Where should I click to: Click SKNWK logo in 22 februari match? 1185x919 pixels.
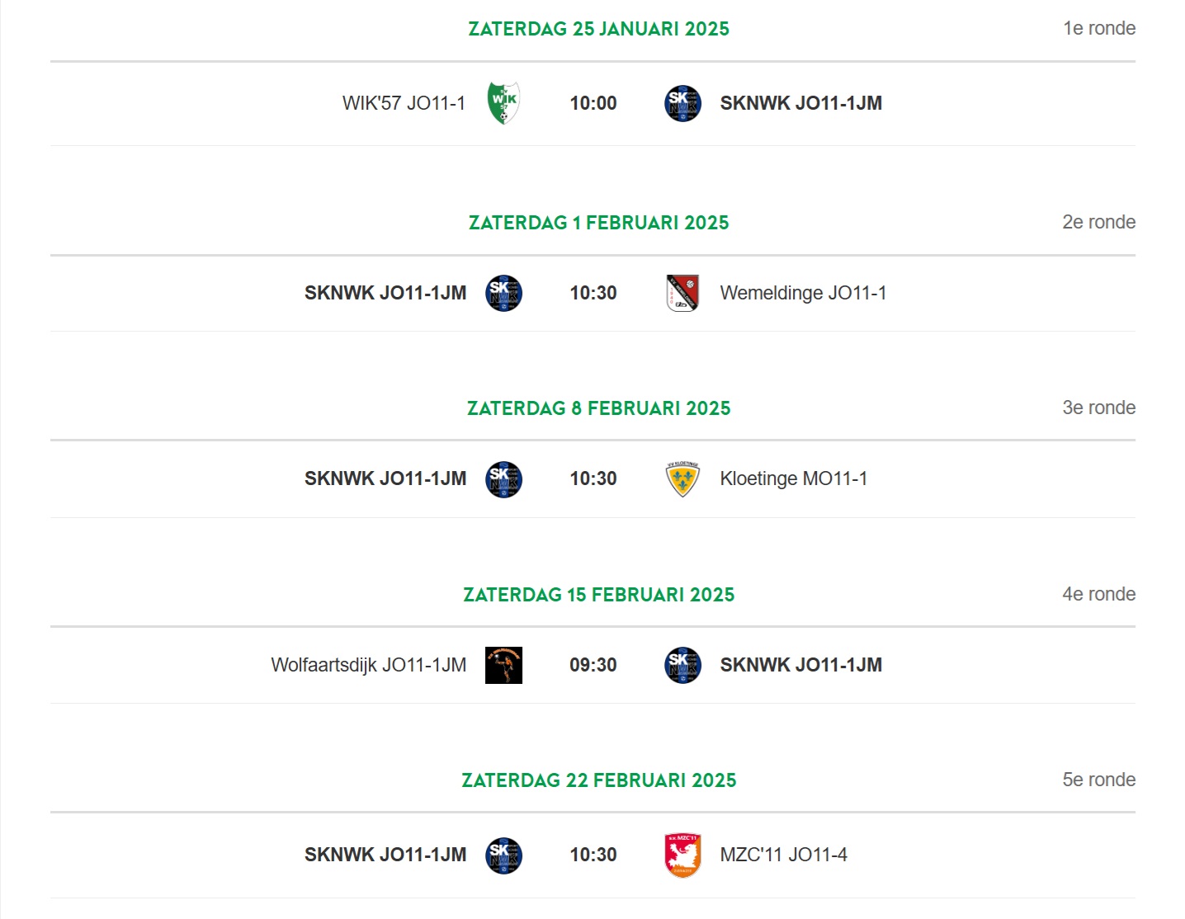[503, 855]
